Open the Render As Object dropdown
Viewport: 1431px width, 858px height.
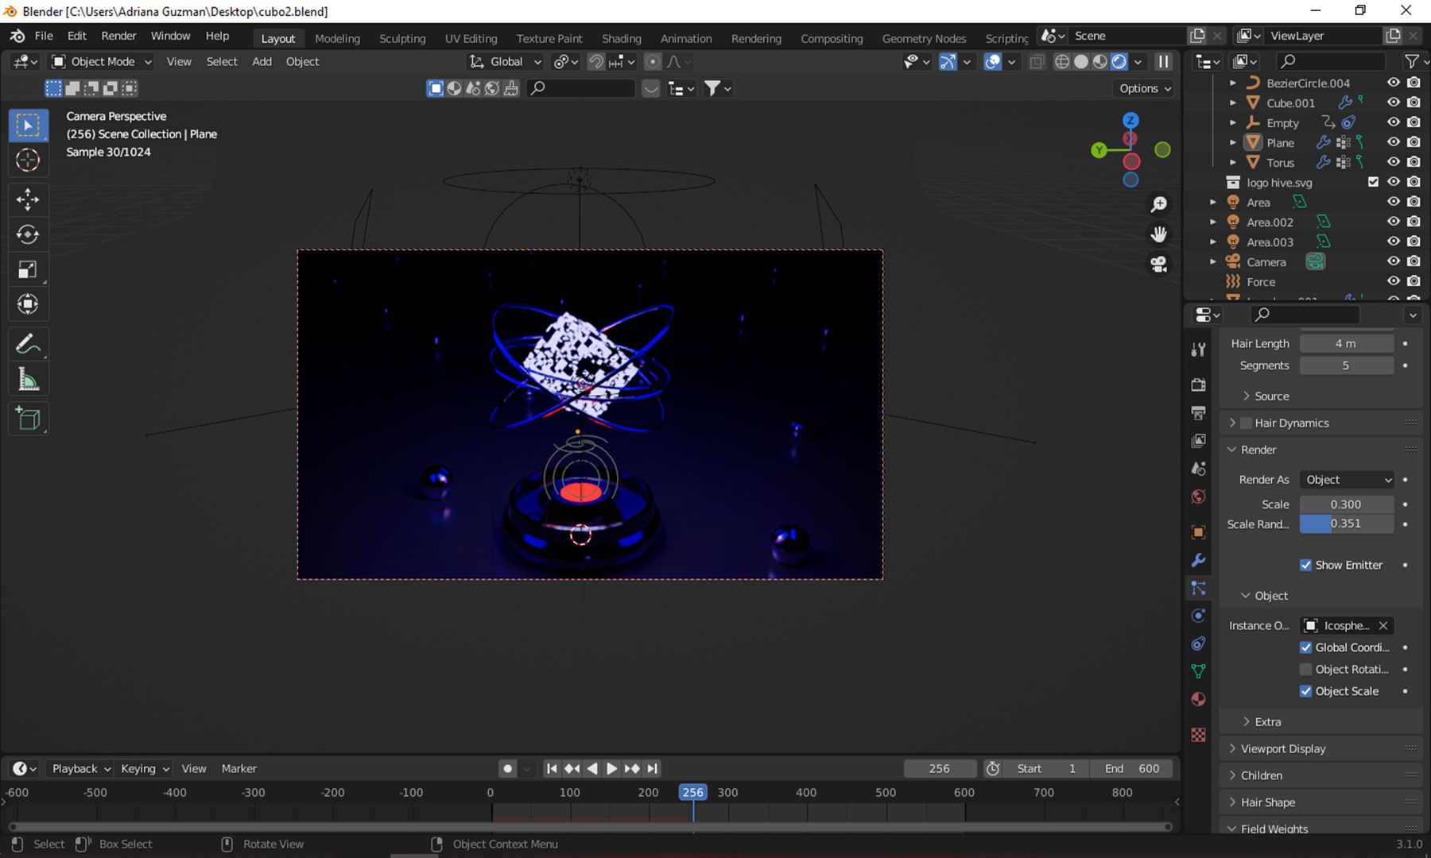1348,480
